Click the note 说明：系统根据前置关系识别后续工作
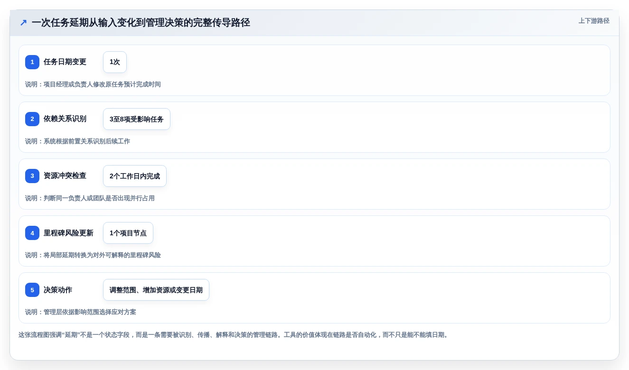Screen dimensions: 629x370 [77, 141]
